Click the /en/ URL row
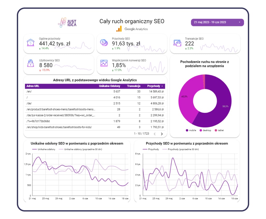The image size is (266, 219). point(95,91)
